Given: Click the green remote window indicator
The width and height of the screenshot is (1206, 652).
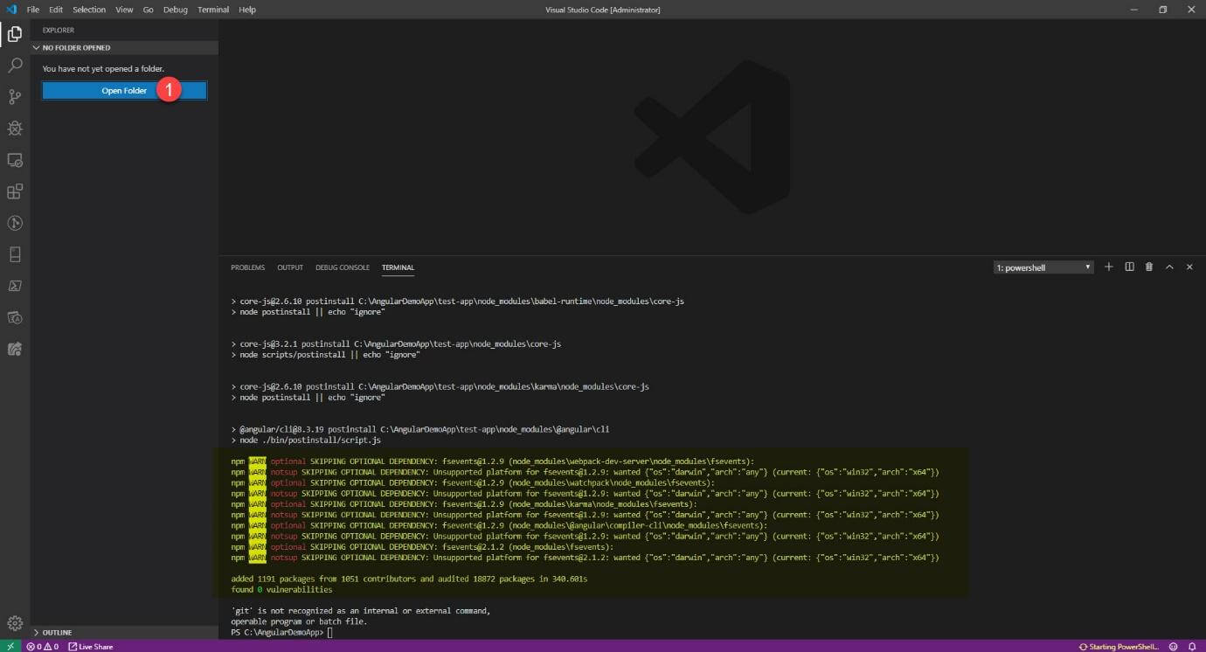Looking at the screenshot, I should [10, 646].
